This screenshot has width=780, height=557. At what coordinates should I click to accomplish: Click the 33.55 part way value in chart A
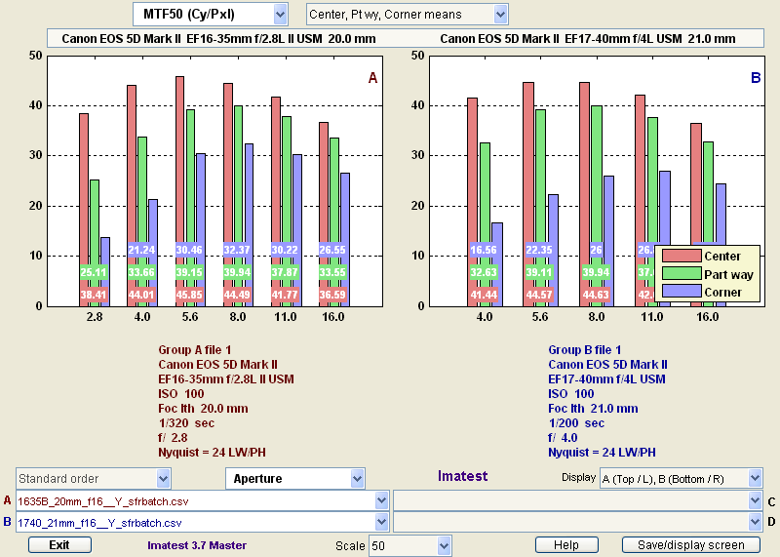tap(332, 272)
